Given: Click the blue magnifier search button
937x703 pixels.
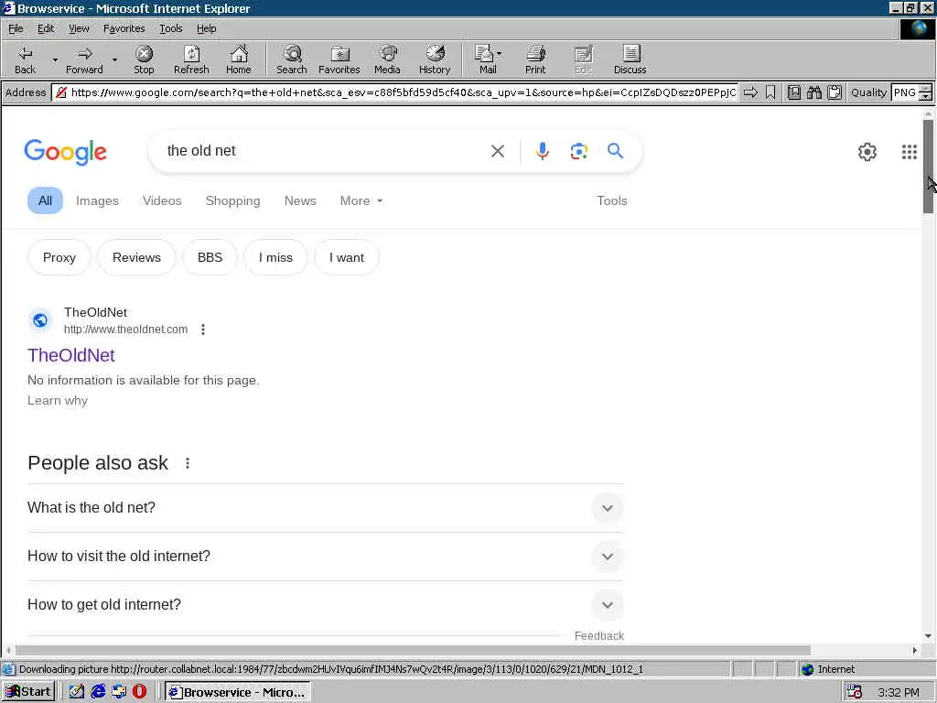Looking at the screenshot, I should 615,151.
